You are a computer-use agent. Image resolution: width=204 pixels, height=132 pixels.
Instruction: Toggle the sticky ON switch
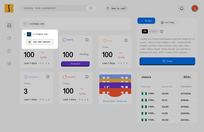(x=145, y=31)
